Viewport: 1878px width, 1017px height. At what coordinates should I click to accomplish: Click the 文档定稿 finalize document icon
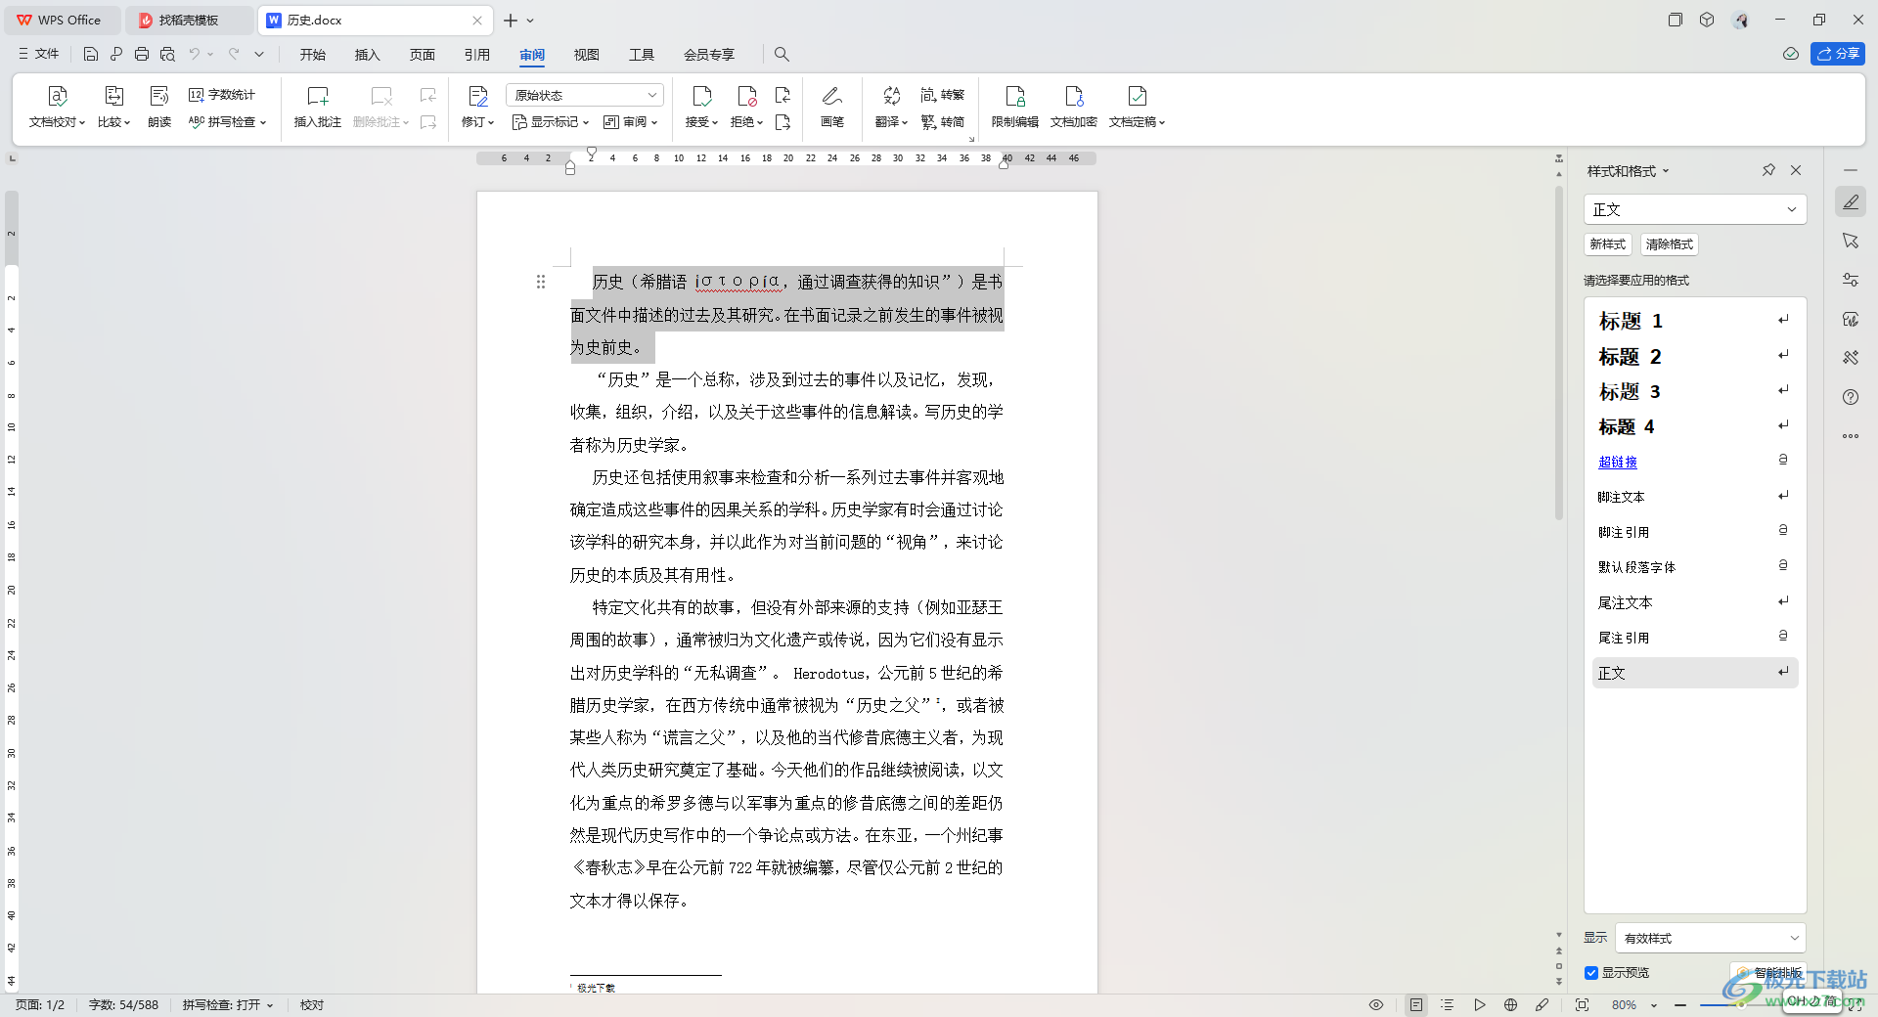pos(1137,96)
